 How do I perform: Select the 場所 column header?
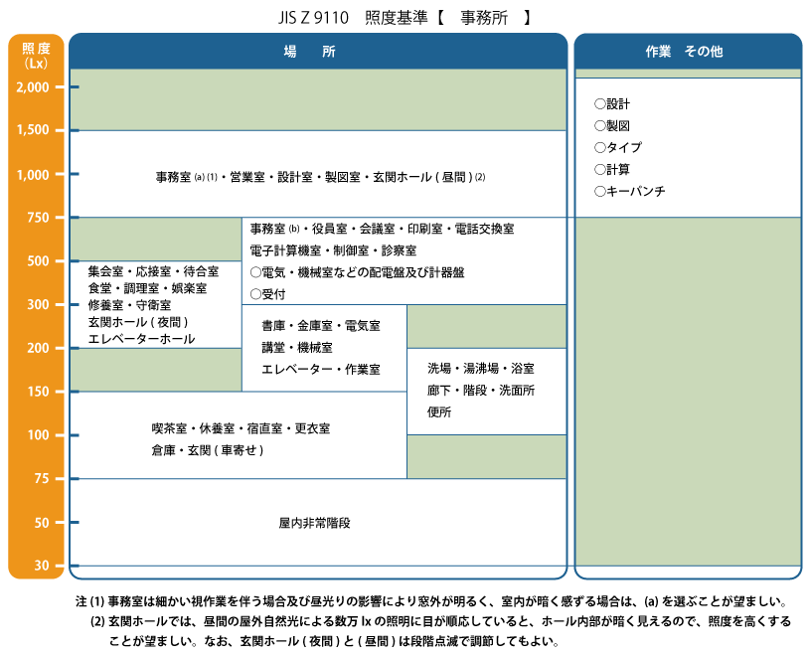[318, 51]
